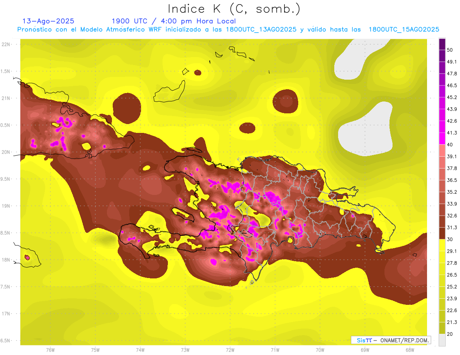Click the '7.5N' latitude label
The height and width of the screenshot is (355, 460).
pos(5,287)
